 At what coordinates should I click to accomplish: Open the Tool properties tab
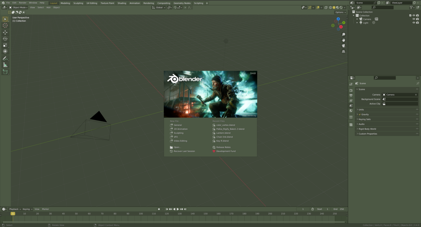click(x=351, y=84)
